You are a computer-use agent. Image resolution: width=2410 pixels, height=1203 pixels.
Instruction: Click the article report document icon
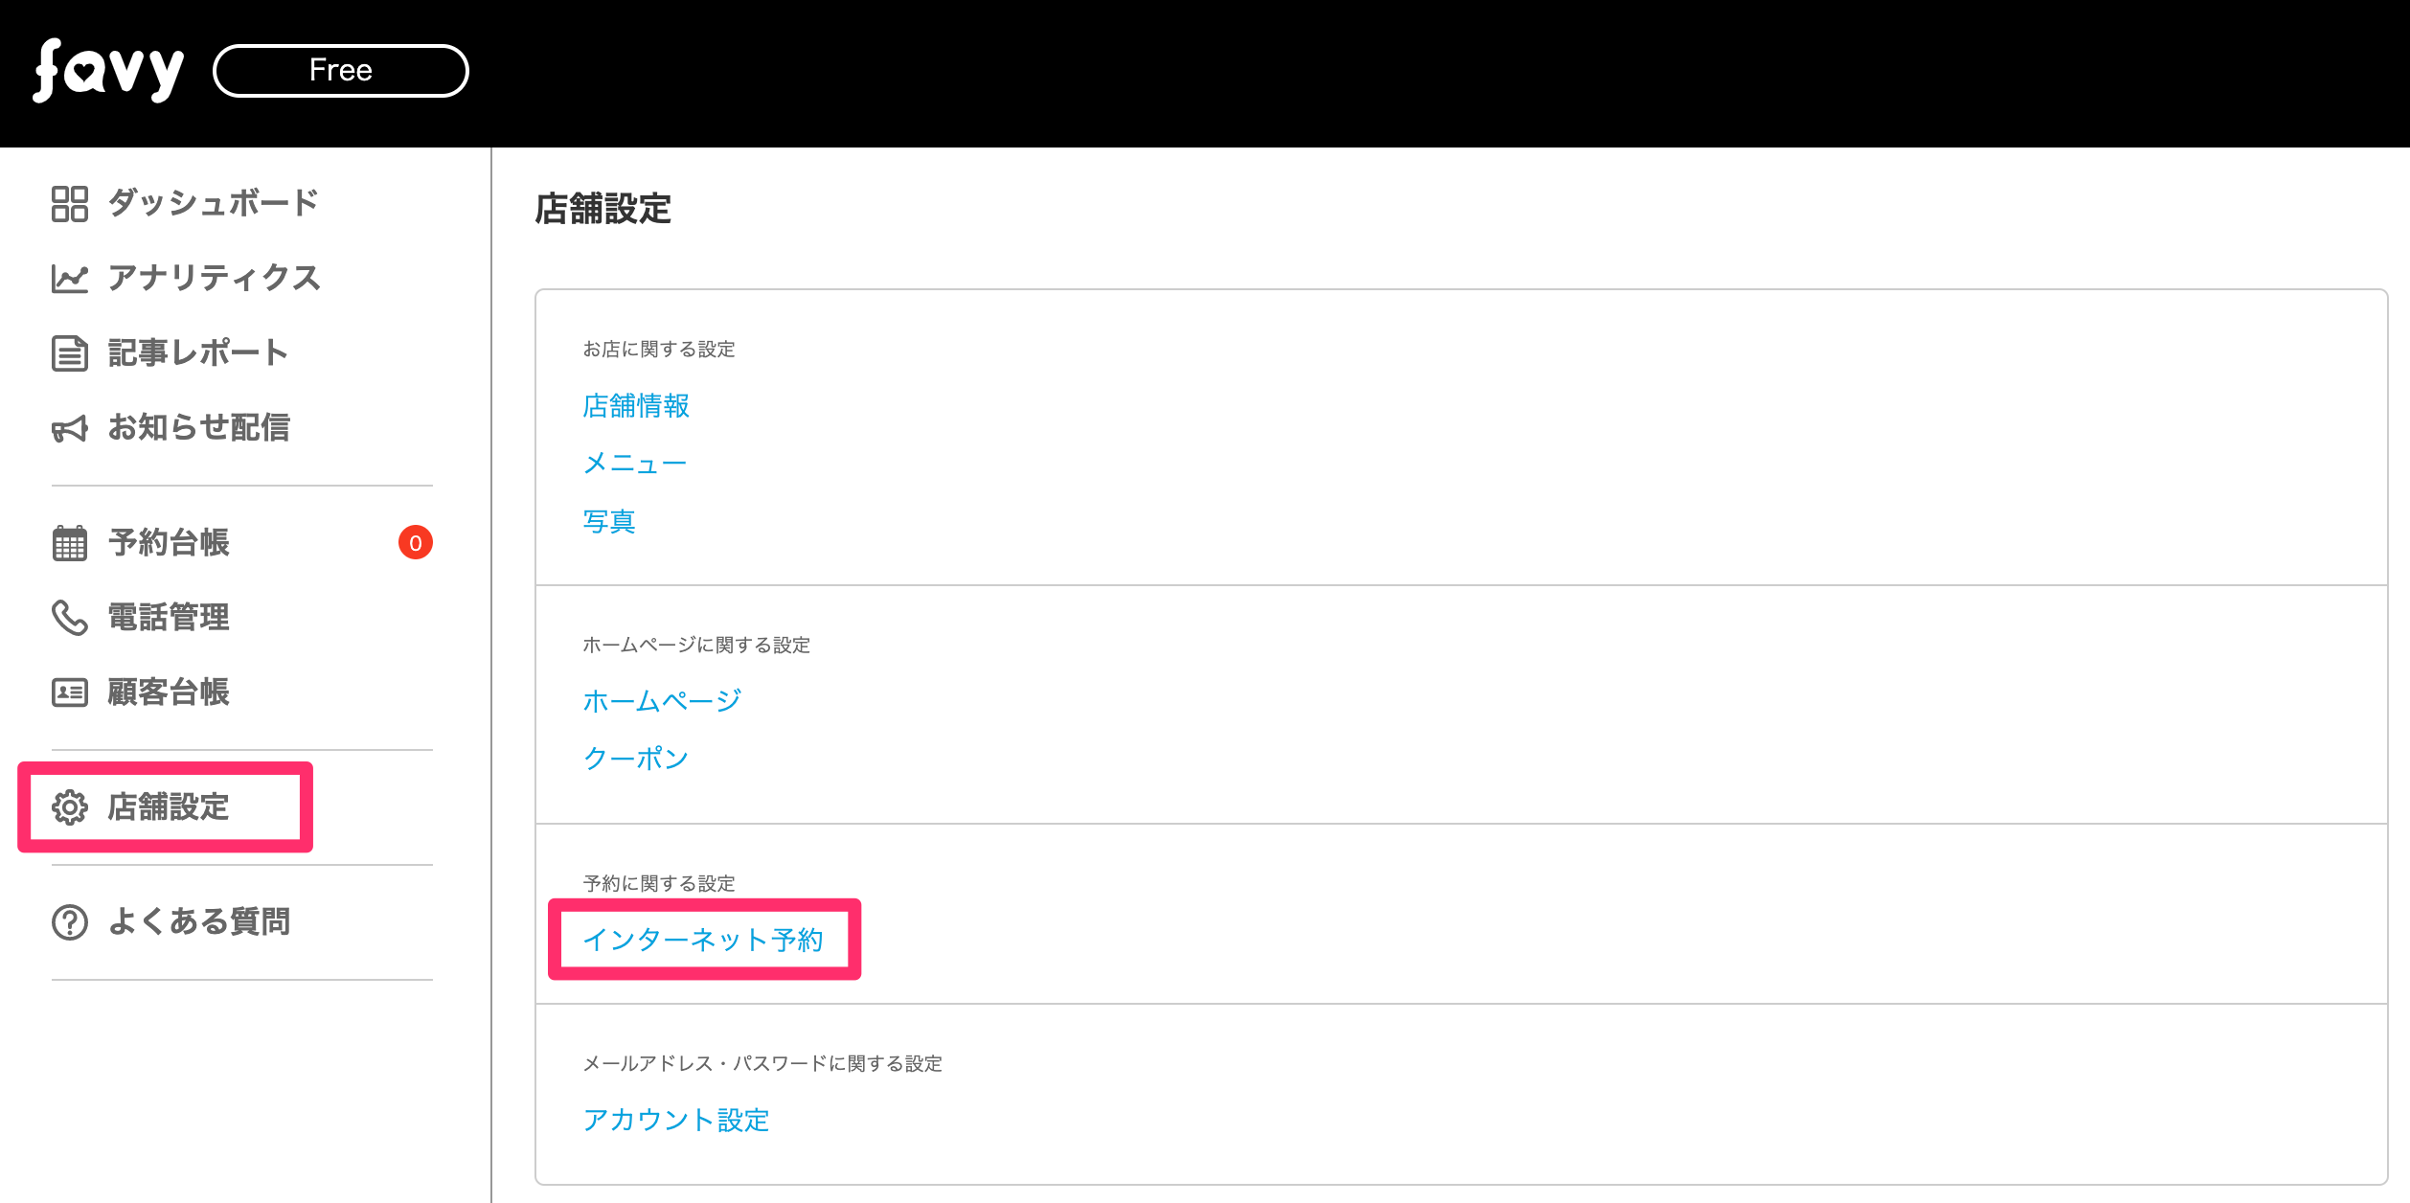point(70,353)
